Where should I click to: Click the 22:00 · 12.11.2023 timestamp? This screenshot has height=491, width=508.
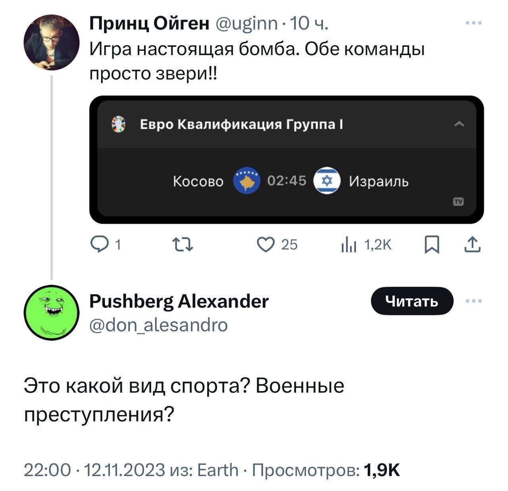(x=94, y=470)
